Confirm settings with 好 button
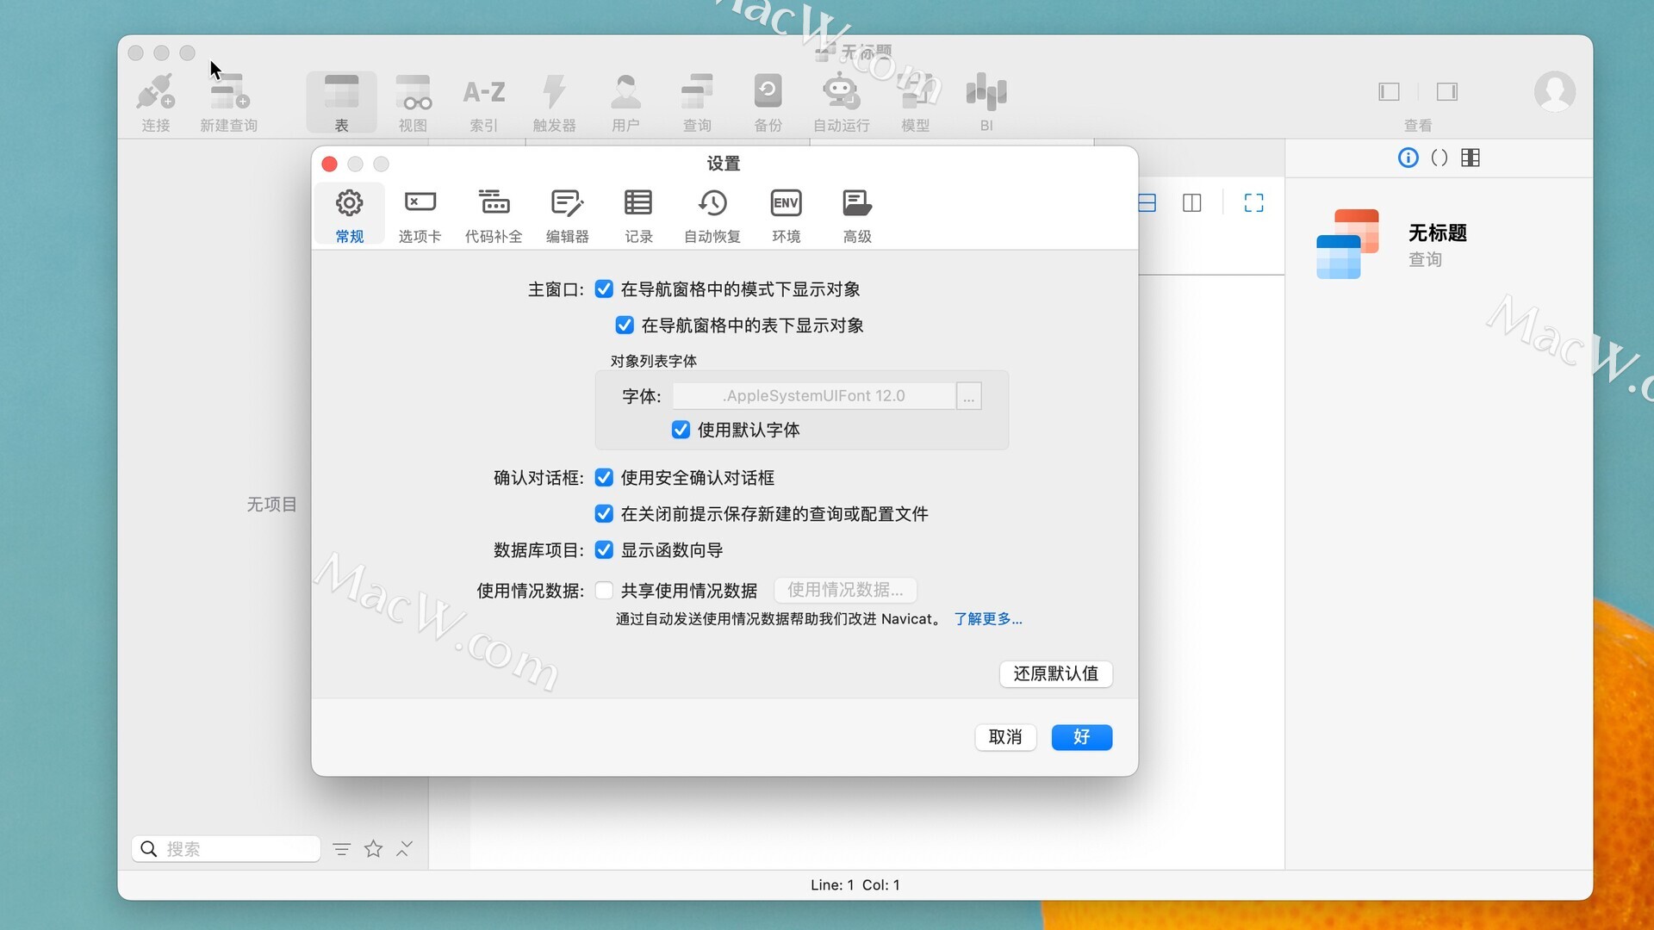 point(1082,737)
